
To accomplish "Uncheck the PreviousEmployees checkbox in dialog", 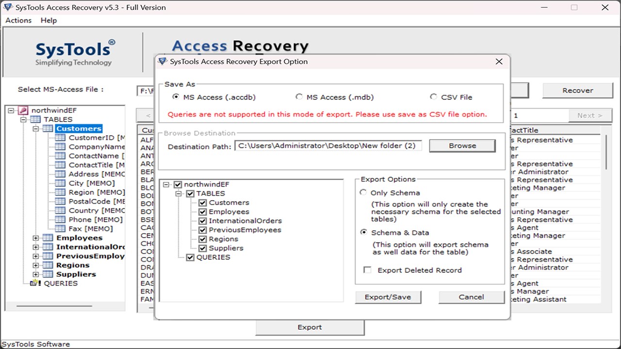I will 203,230.
